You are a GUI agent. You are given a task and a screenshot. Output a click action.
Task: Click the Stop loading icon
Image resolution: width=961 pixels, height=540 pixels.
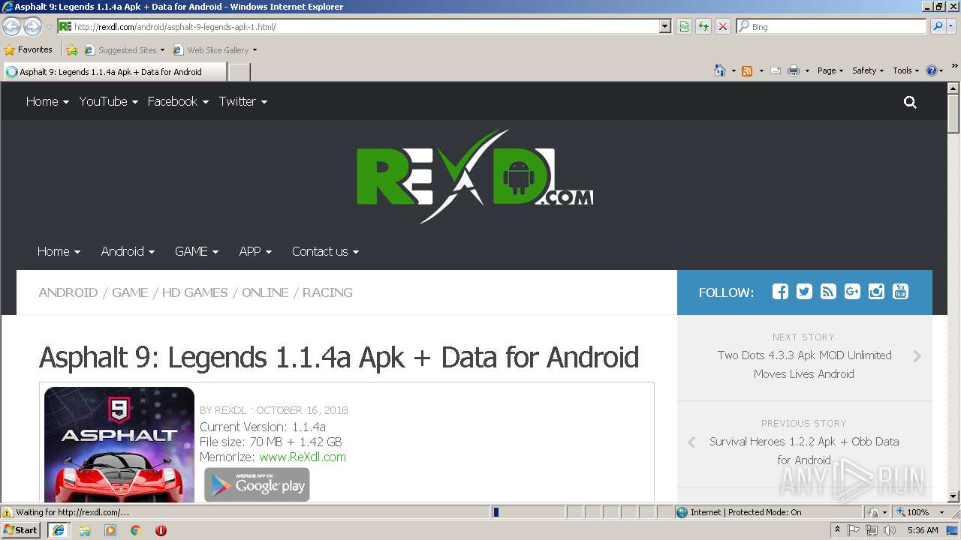[722, 26]
